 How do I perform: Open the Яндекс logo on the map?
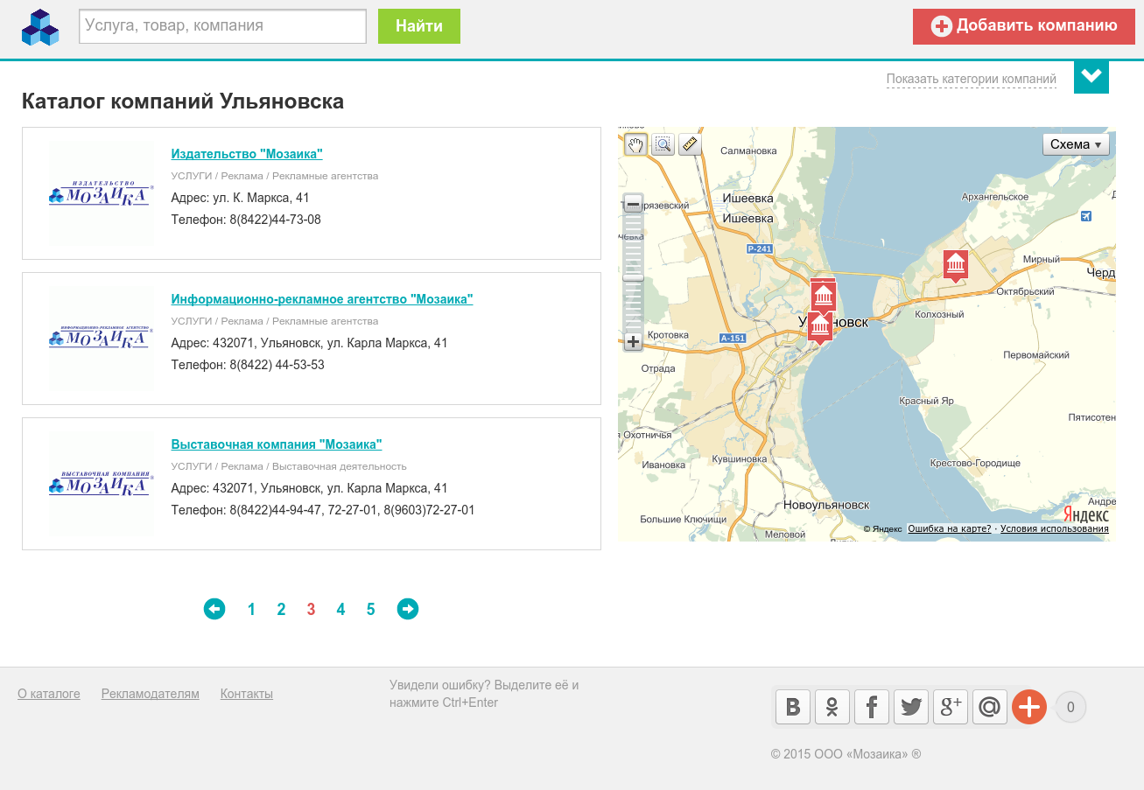pos(1086,514)
